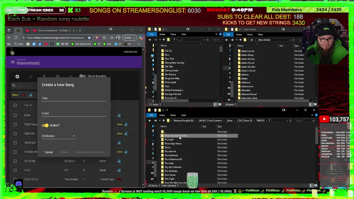The height and width of the screenshot is (199, 354).
Task: Click Cancel in Create a New Song
Action: click(49, 152)
